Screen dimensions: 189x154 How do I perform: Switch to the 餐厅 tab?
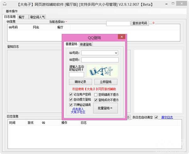tap(23, 17)
